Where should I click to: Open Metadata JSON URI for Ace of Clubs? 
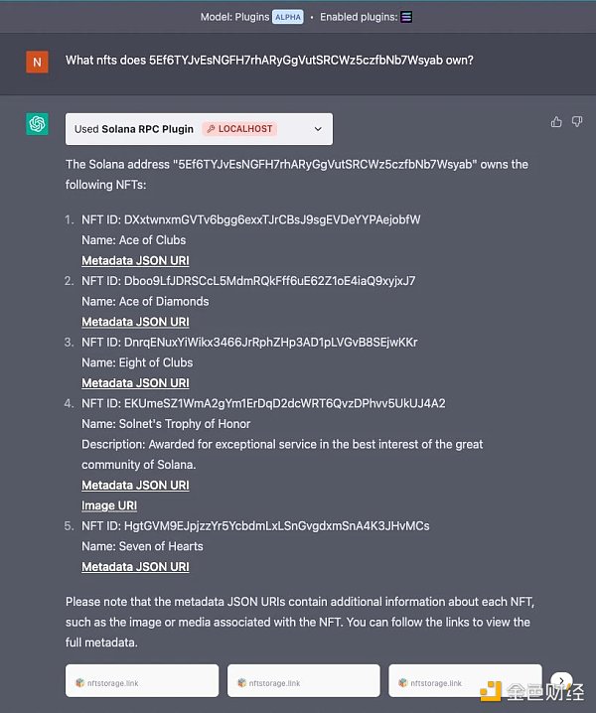pos(135,261)
